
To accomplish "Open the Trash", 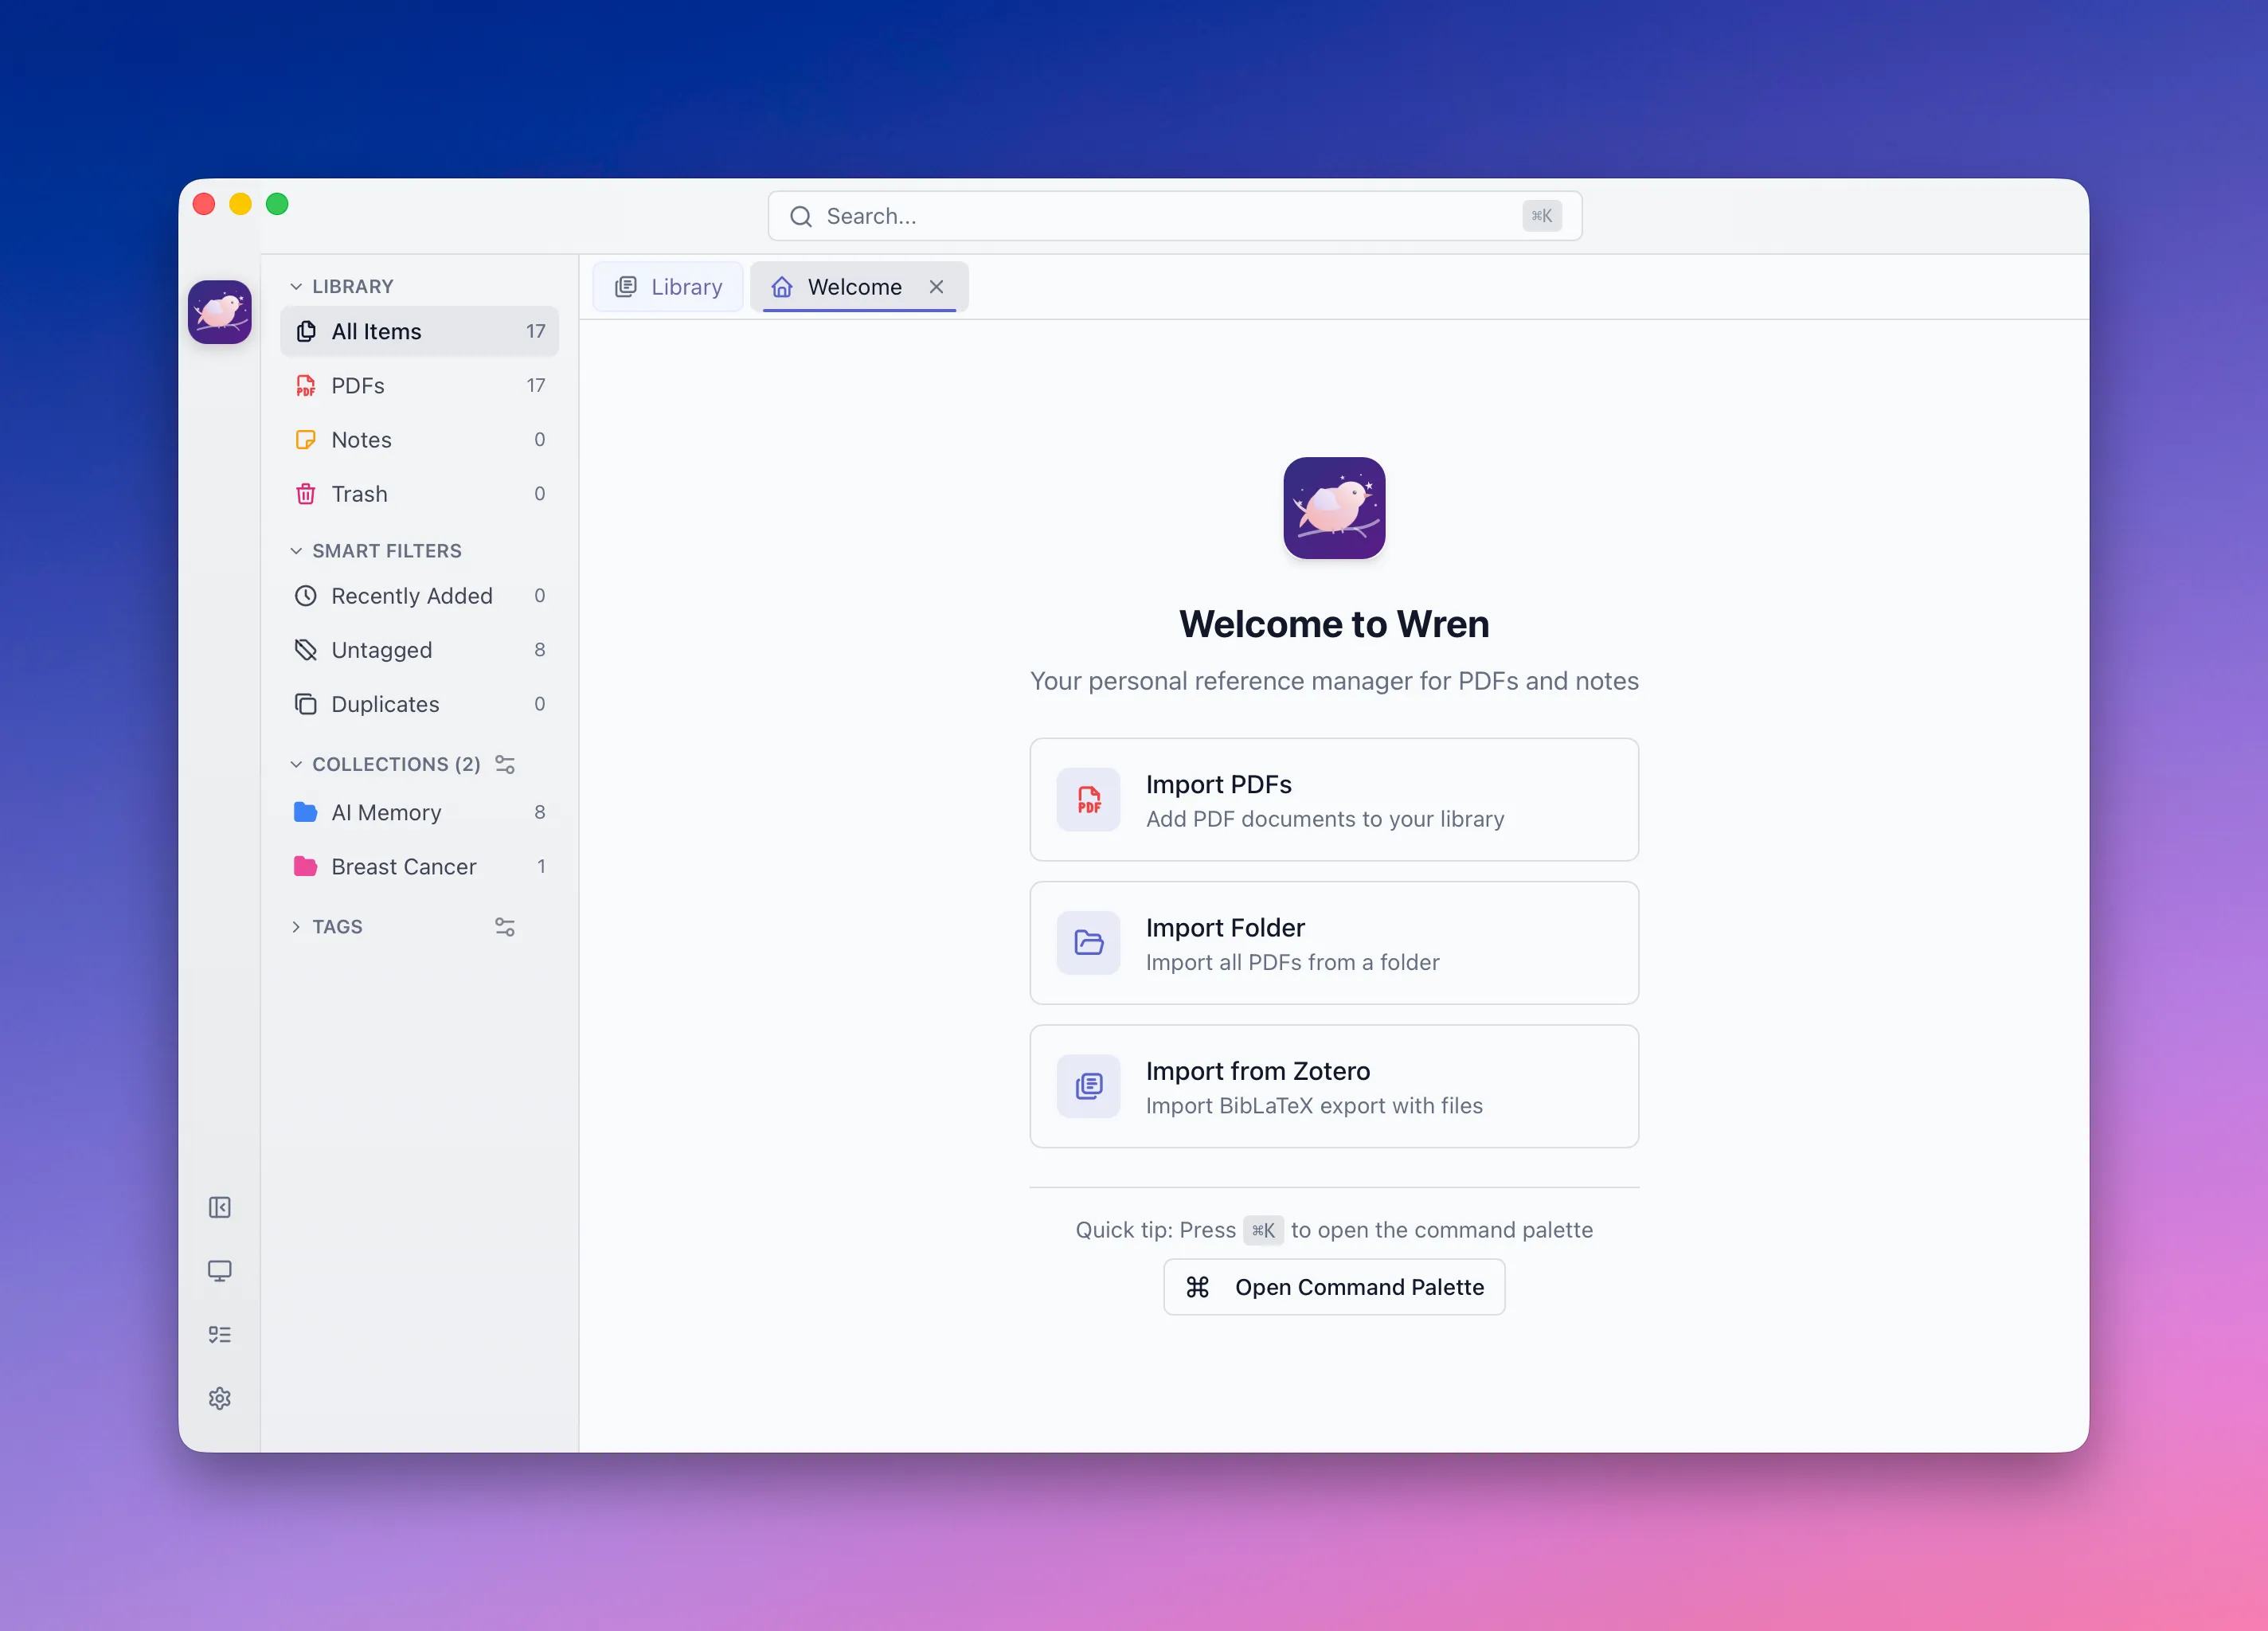I will click(x=420, y=494).
